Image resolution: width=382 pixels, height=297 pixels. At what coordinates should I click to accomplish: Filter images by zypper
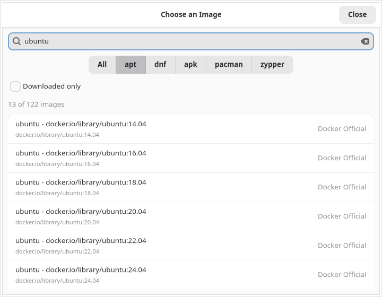point(272,65)
